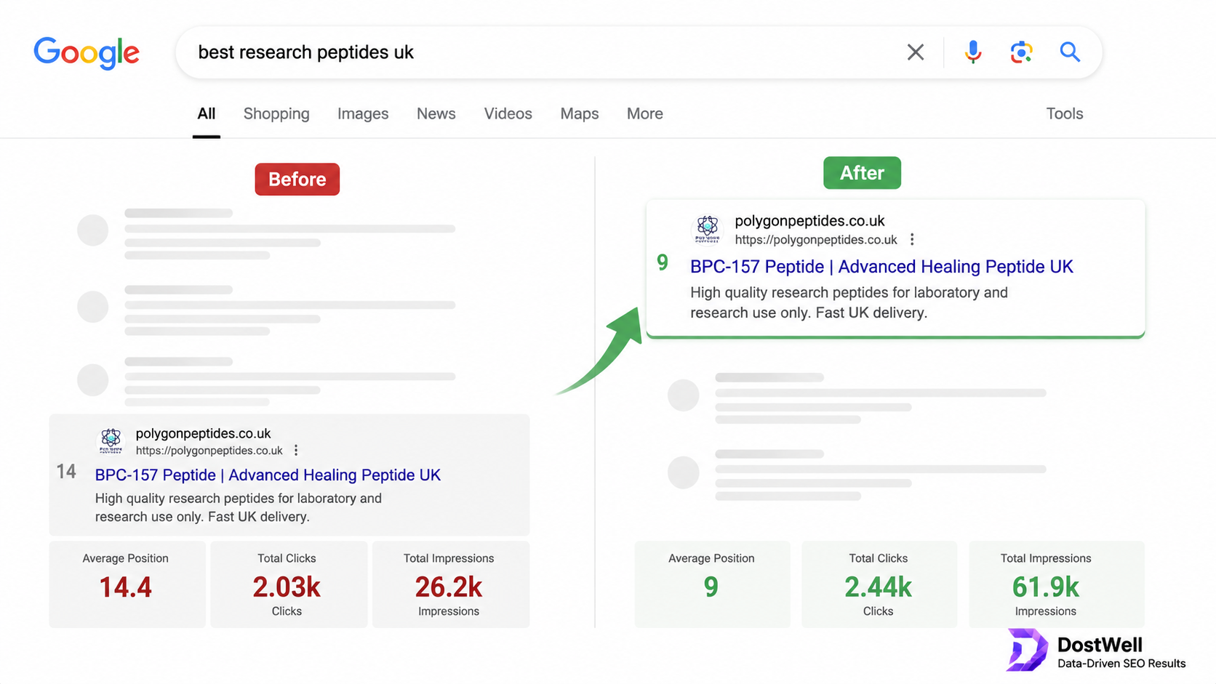Open BPC-157 Peptide link in After result
The image size is (1216, 684).
tap(881, 267)
